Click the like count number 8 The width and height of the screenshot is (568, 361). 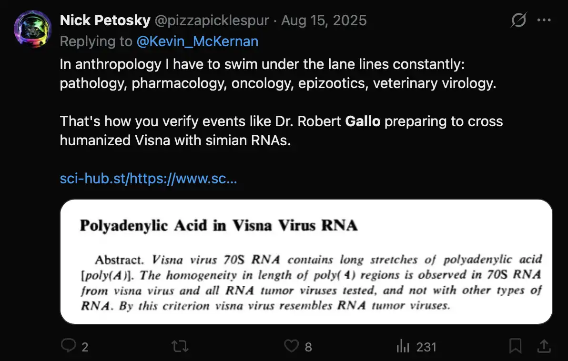pos(308,347)
